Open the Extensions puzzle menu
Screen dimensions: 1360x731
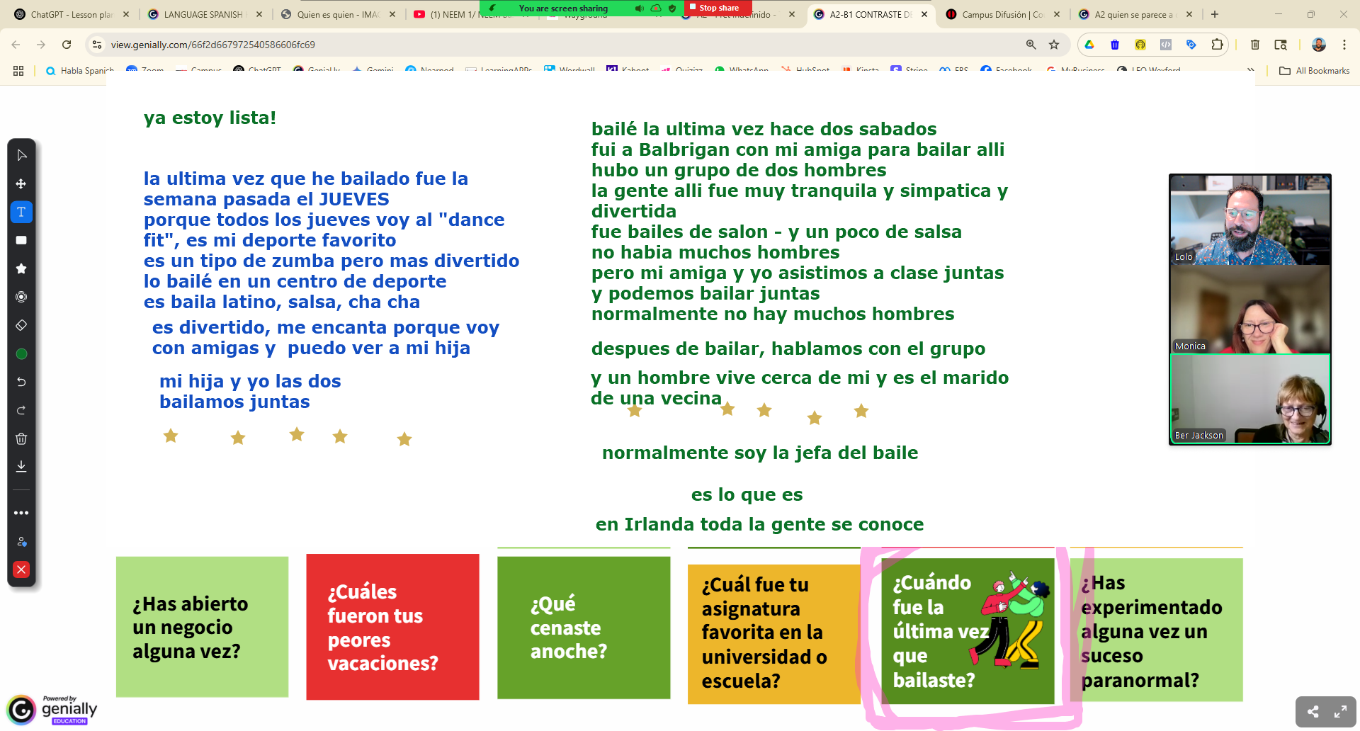pos(1217,45)
